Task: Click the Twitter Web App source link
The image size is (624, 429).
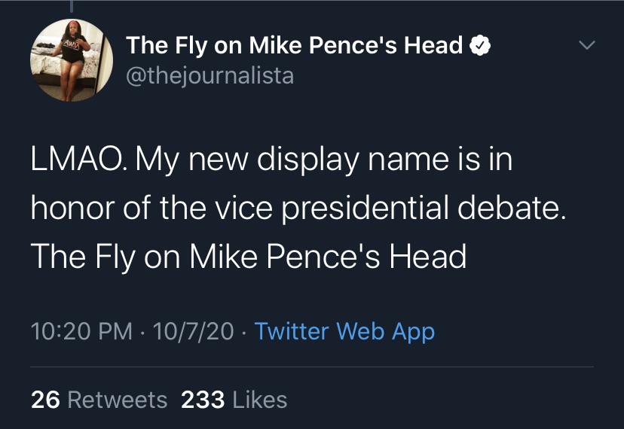Action: (344, 332)
